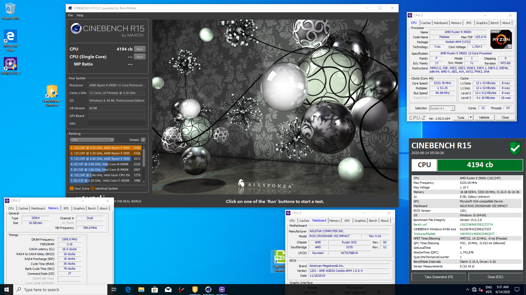Viewport: 526px width, 295px height.
Task: Expand the Tools dropdown arrow
Action: [471, 118]
